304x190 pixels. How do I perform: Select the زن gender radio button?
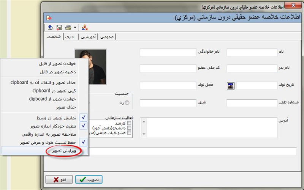[x=127, y=103]
